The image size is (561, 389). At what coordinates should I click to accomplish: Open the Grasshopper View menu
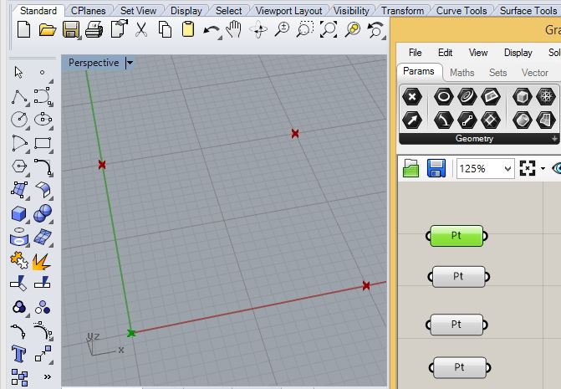click(x=478, y=53)
